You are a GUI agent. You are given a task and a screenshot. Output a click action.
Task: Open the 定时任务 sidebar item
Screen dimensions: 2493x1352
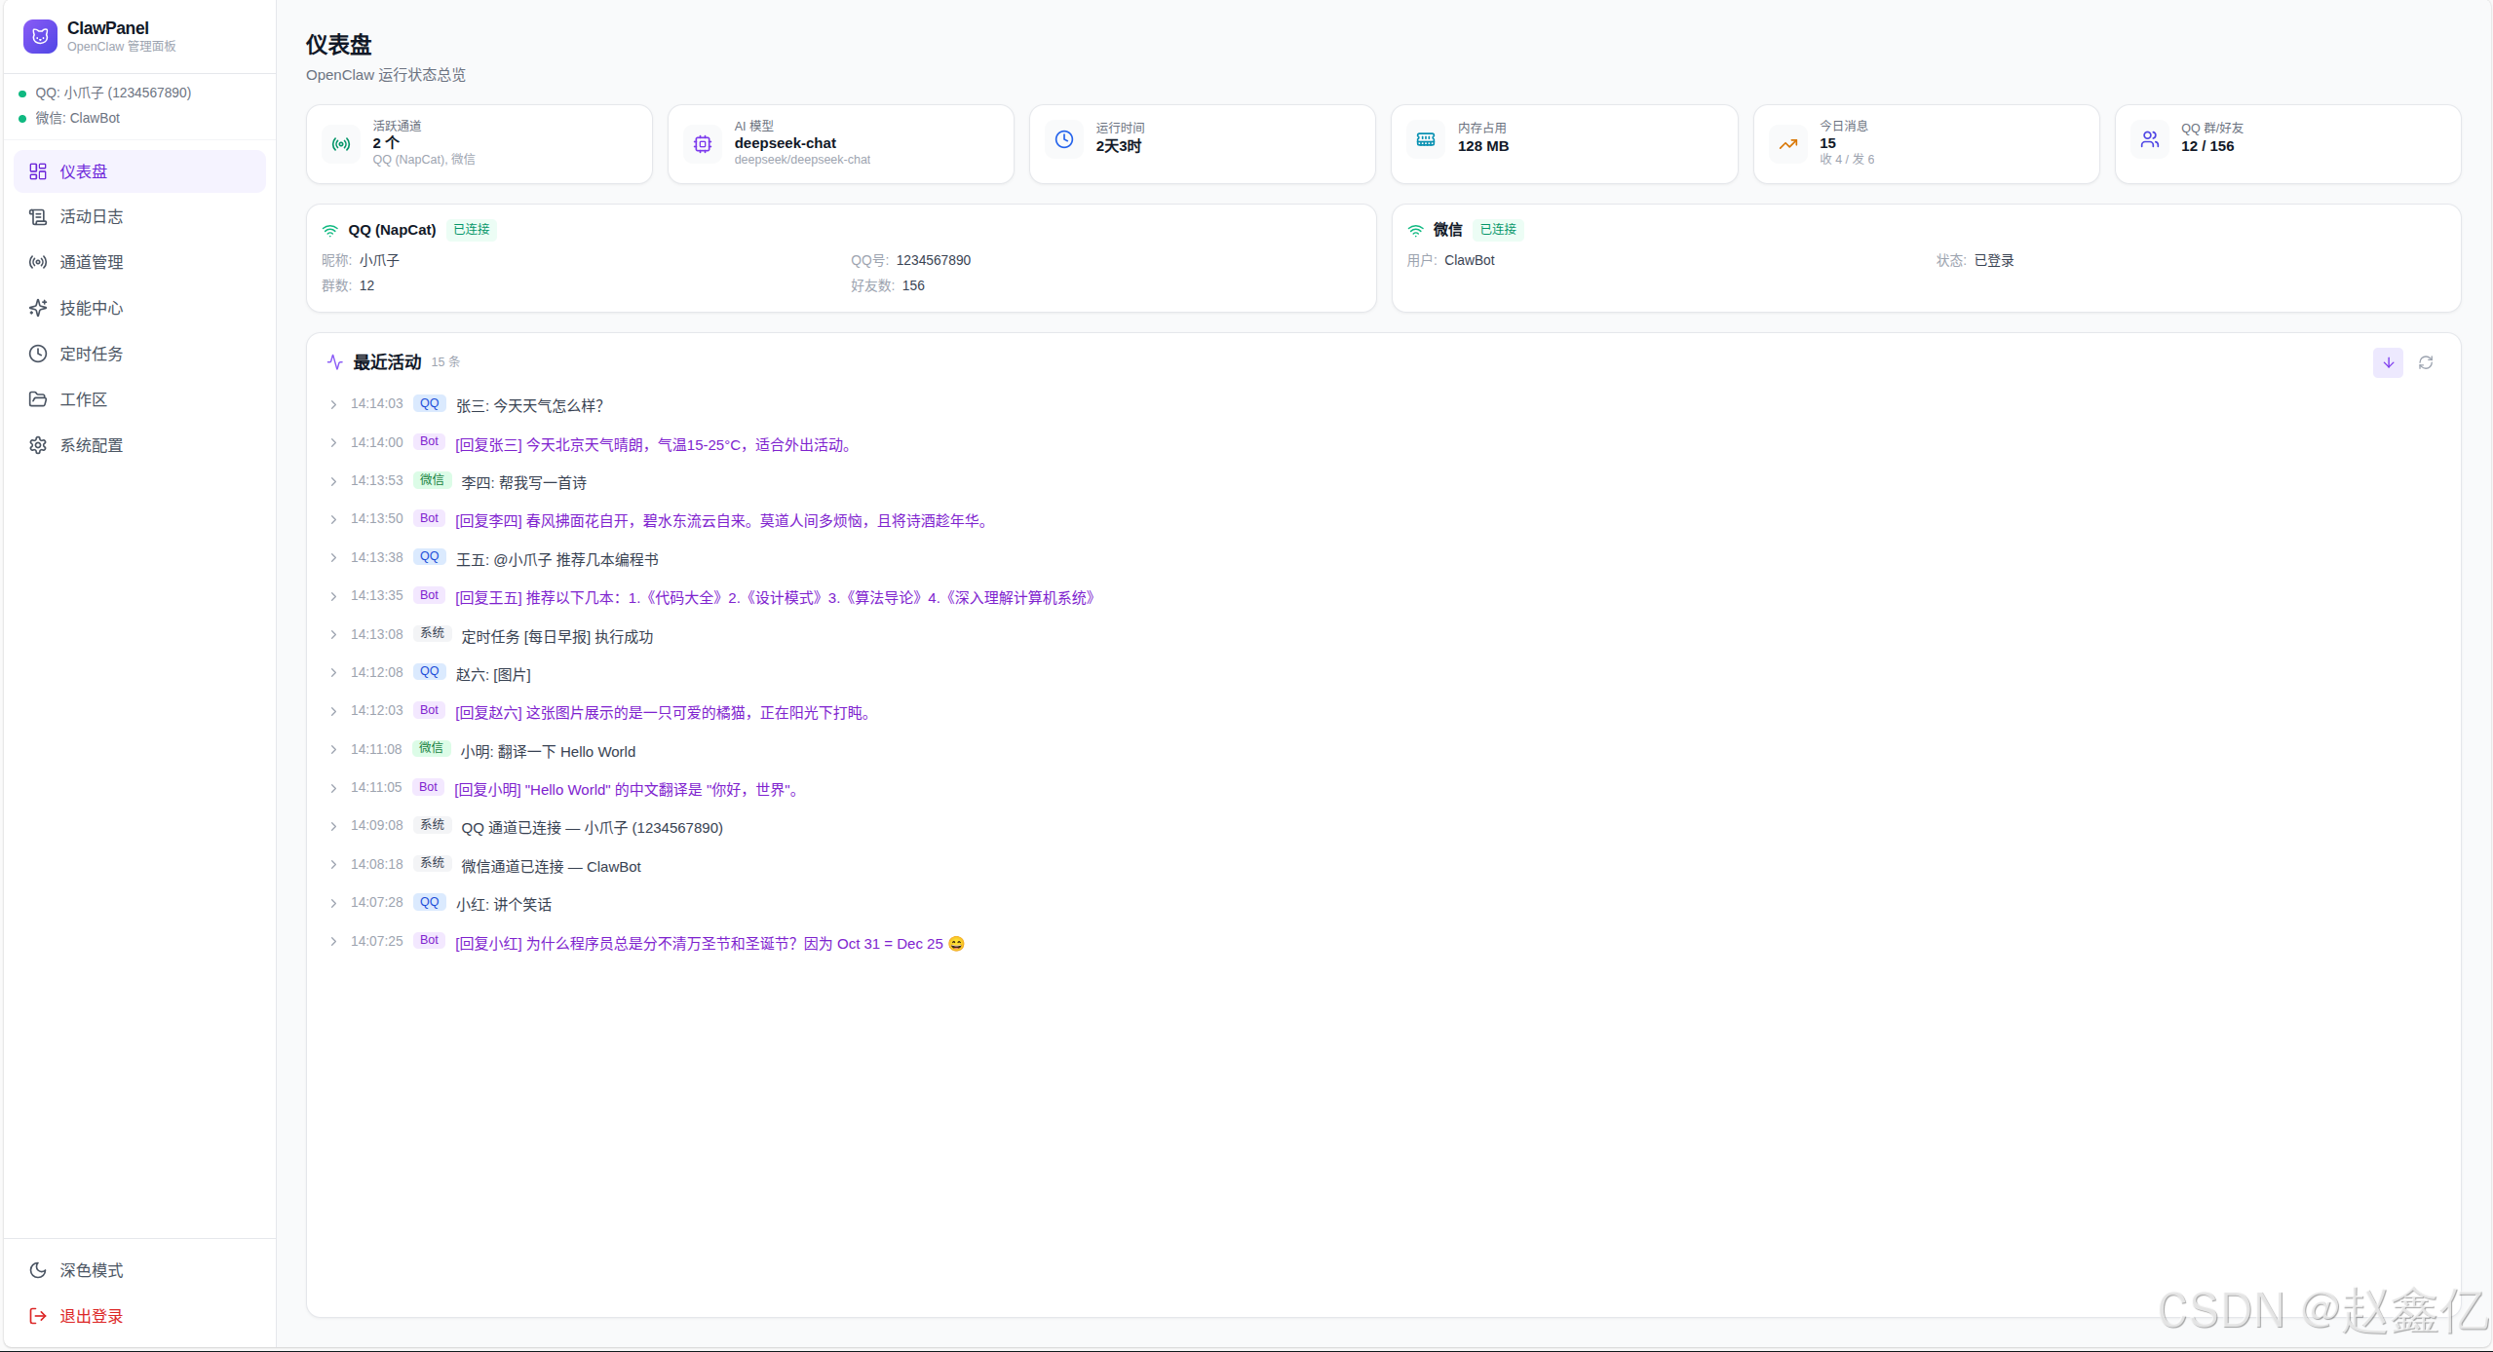[x=91, y=354]
